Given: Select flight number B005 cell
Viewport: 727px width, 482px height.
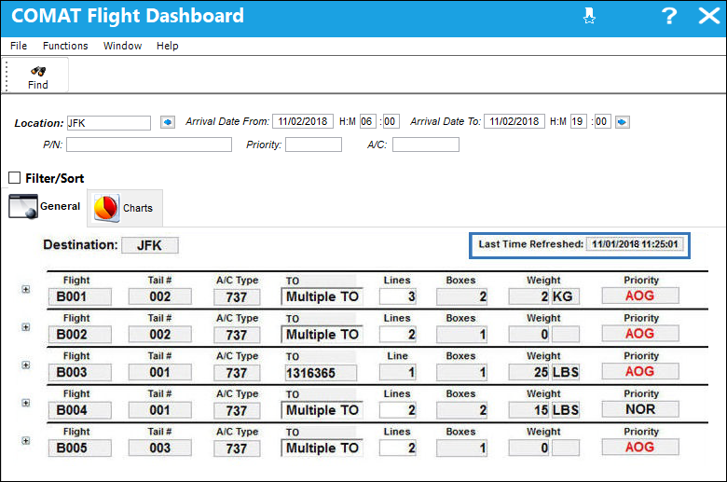Looking at the screenshot, I should click(x=80, y=448).
